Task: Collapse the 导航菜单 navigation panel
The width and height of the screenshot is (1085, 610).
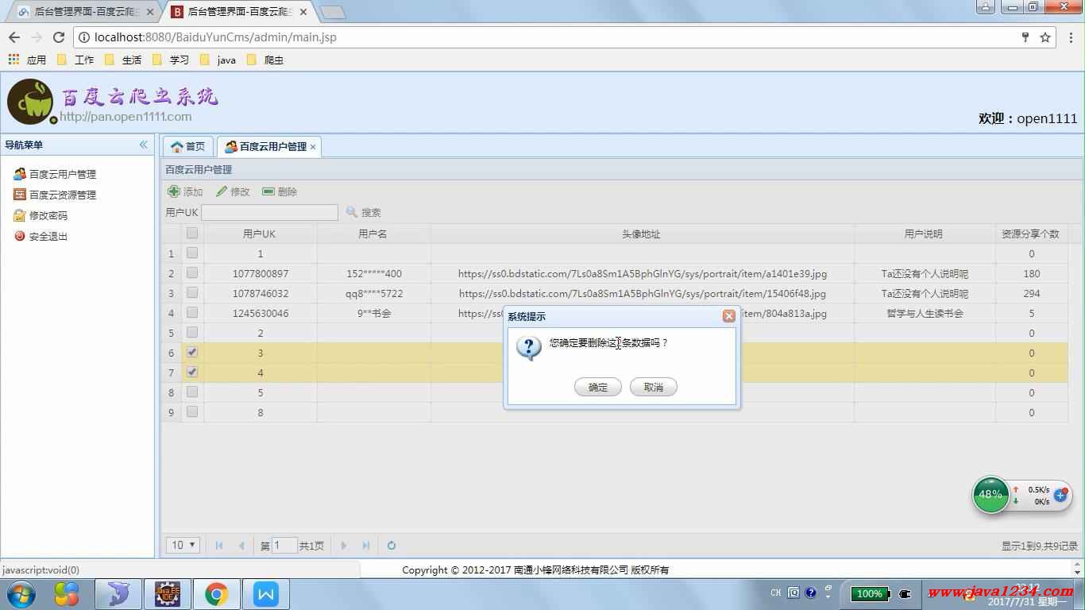Action: [x=144, y=145]
